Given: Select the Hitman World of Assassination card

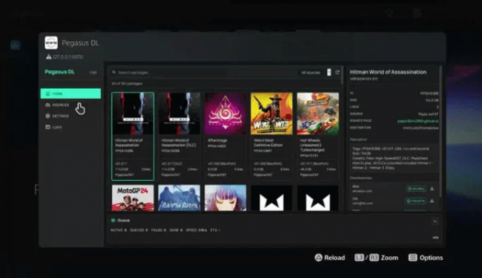Looking at the screenshot, I should click(x=132, y=136).
